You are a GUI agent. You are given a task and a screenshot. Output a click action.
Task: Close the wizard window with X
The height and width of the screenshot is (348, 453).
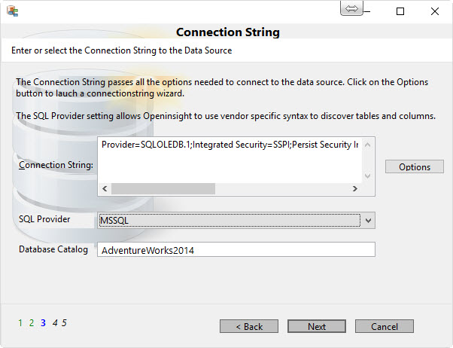[x=435, y=11]
